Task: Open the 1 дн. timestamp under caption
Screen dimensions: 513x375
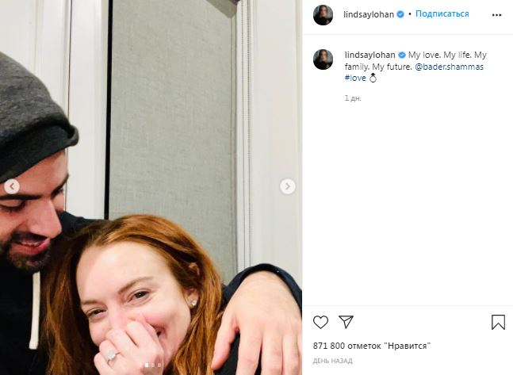Action: (x=353, y=98)
